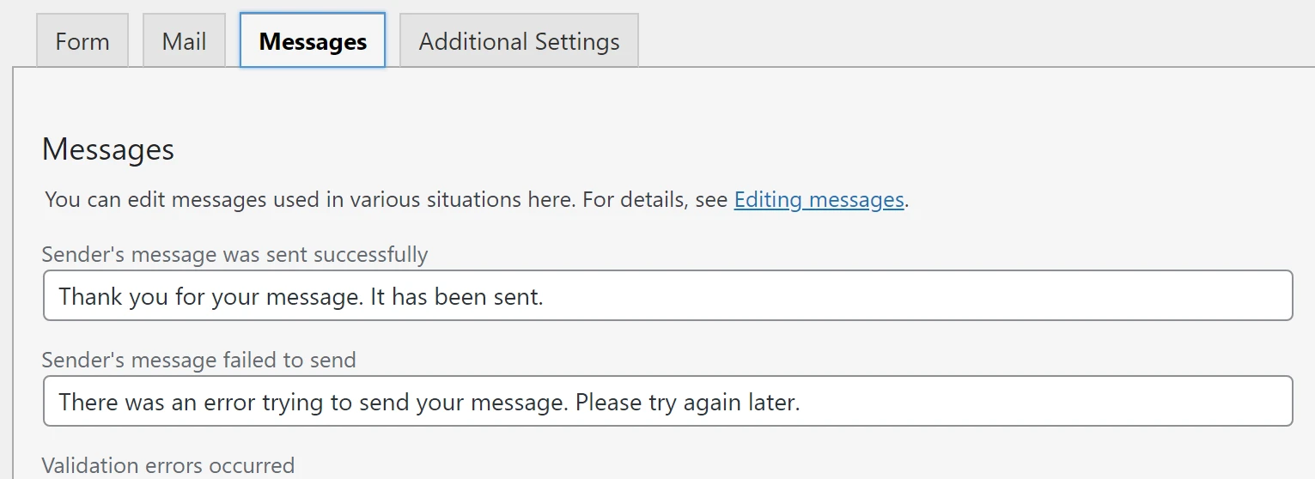
Task: Click the "Sender's message was sent successfully" label
Action: [x=234, y=255]
